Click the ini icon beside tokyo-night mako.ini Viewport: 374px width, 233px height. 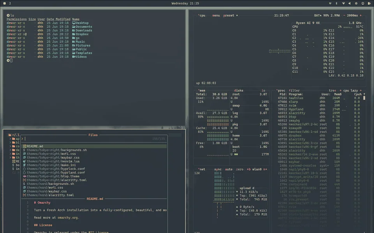(x=24, y=165)
